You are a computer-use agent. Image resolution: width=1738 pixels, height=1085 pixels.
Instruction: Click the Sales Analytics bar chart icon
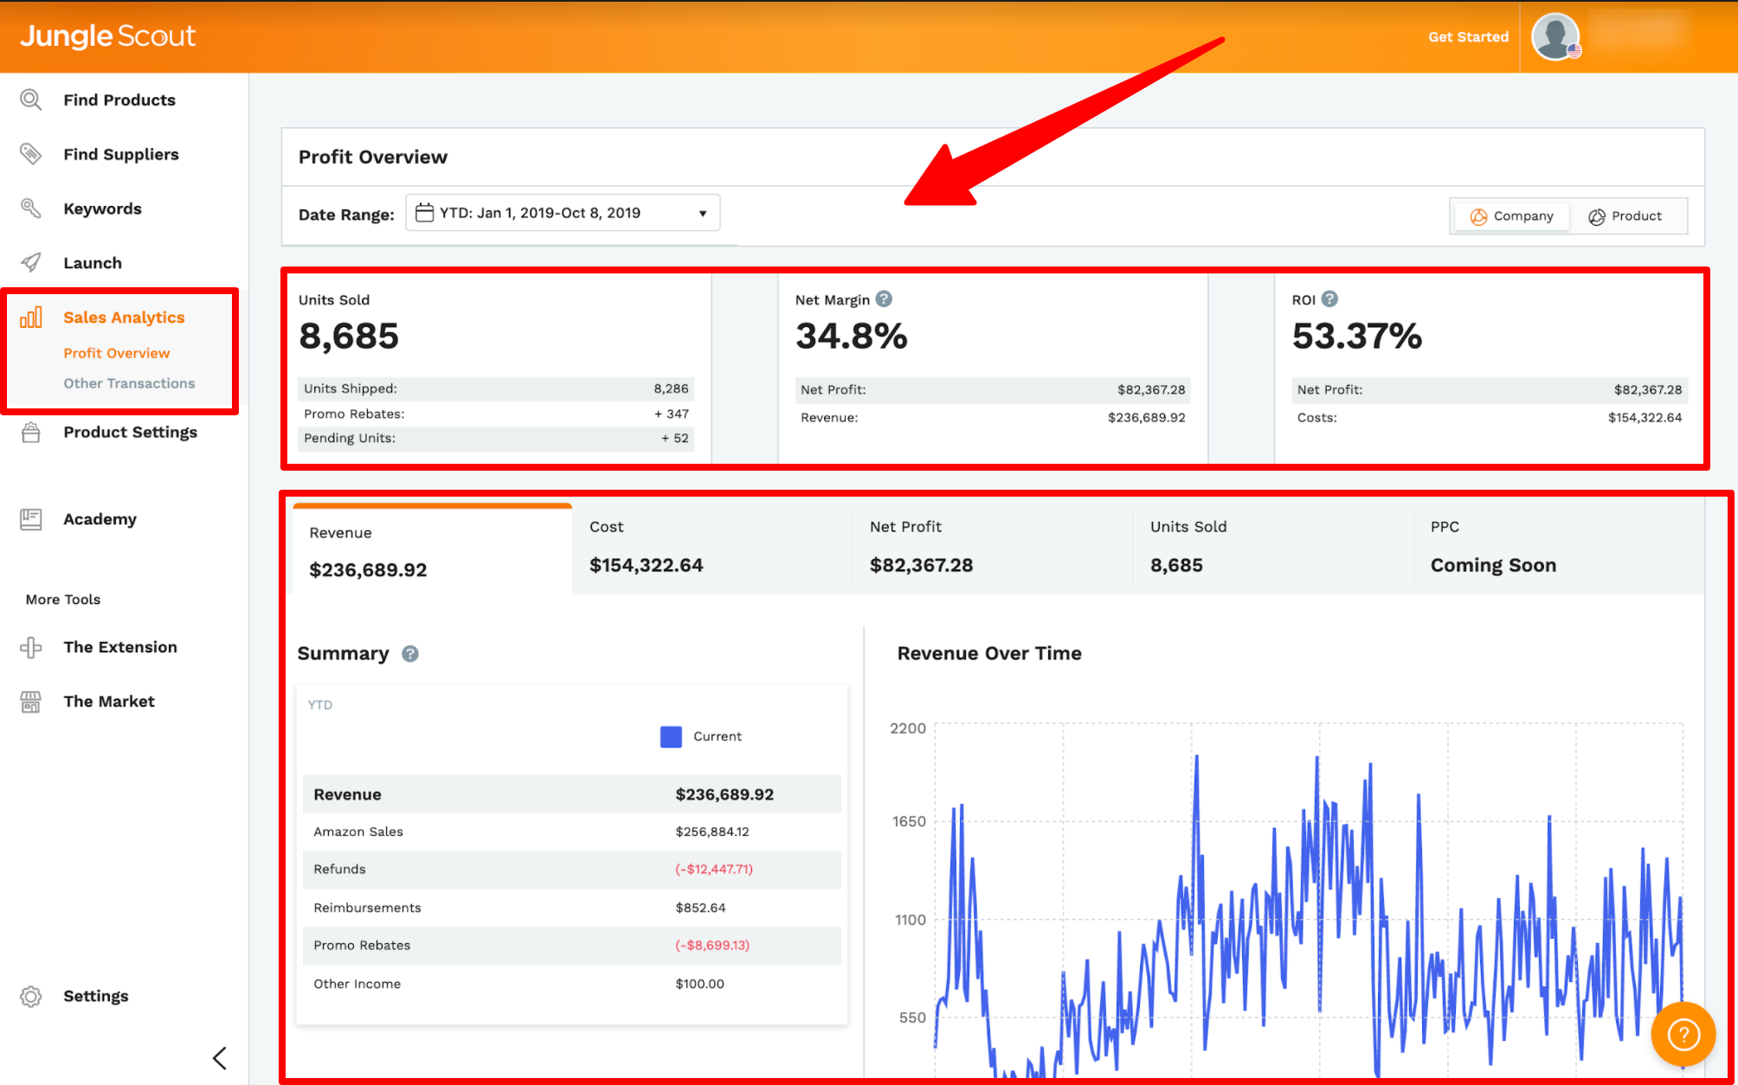(x=31, y=317)
